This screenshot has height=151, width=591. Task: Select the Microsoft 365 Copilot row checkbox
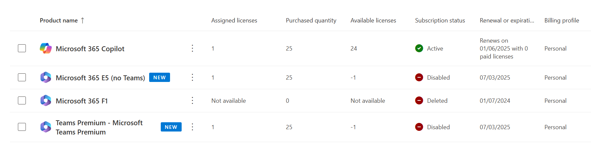click(22, 48)
